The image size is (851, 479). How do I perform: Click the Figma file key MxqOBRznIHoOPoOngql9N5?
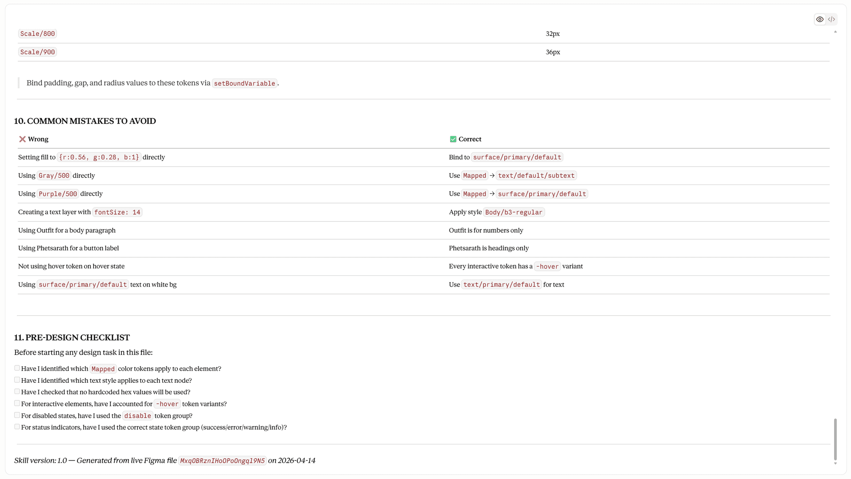pos(223,461)
